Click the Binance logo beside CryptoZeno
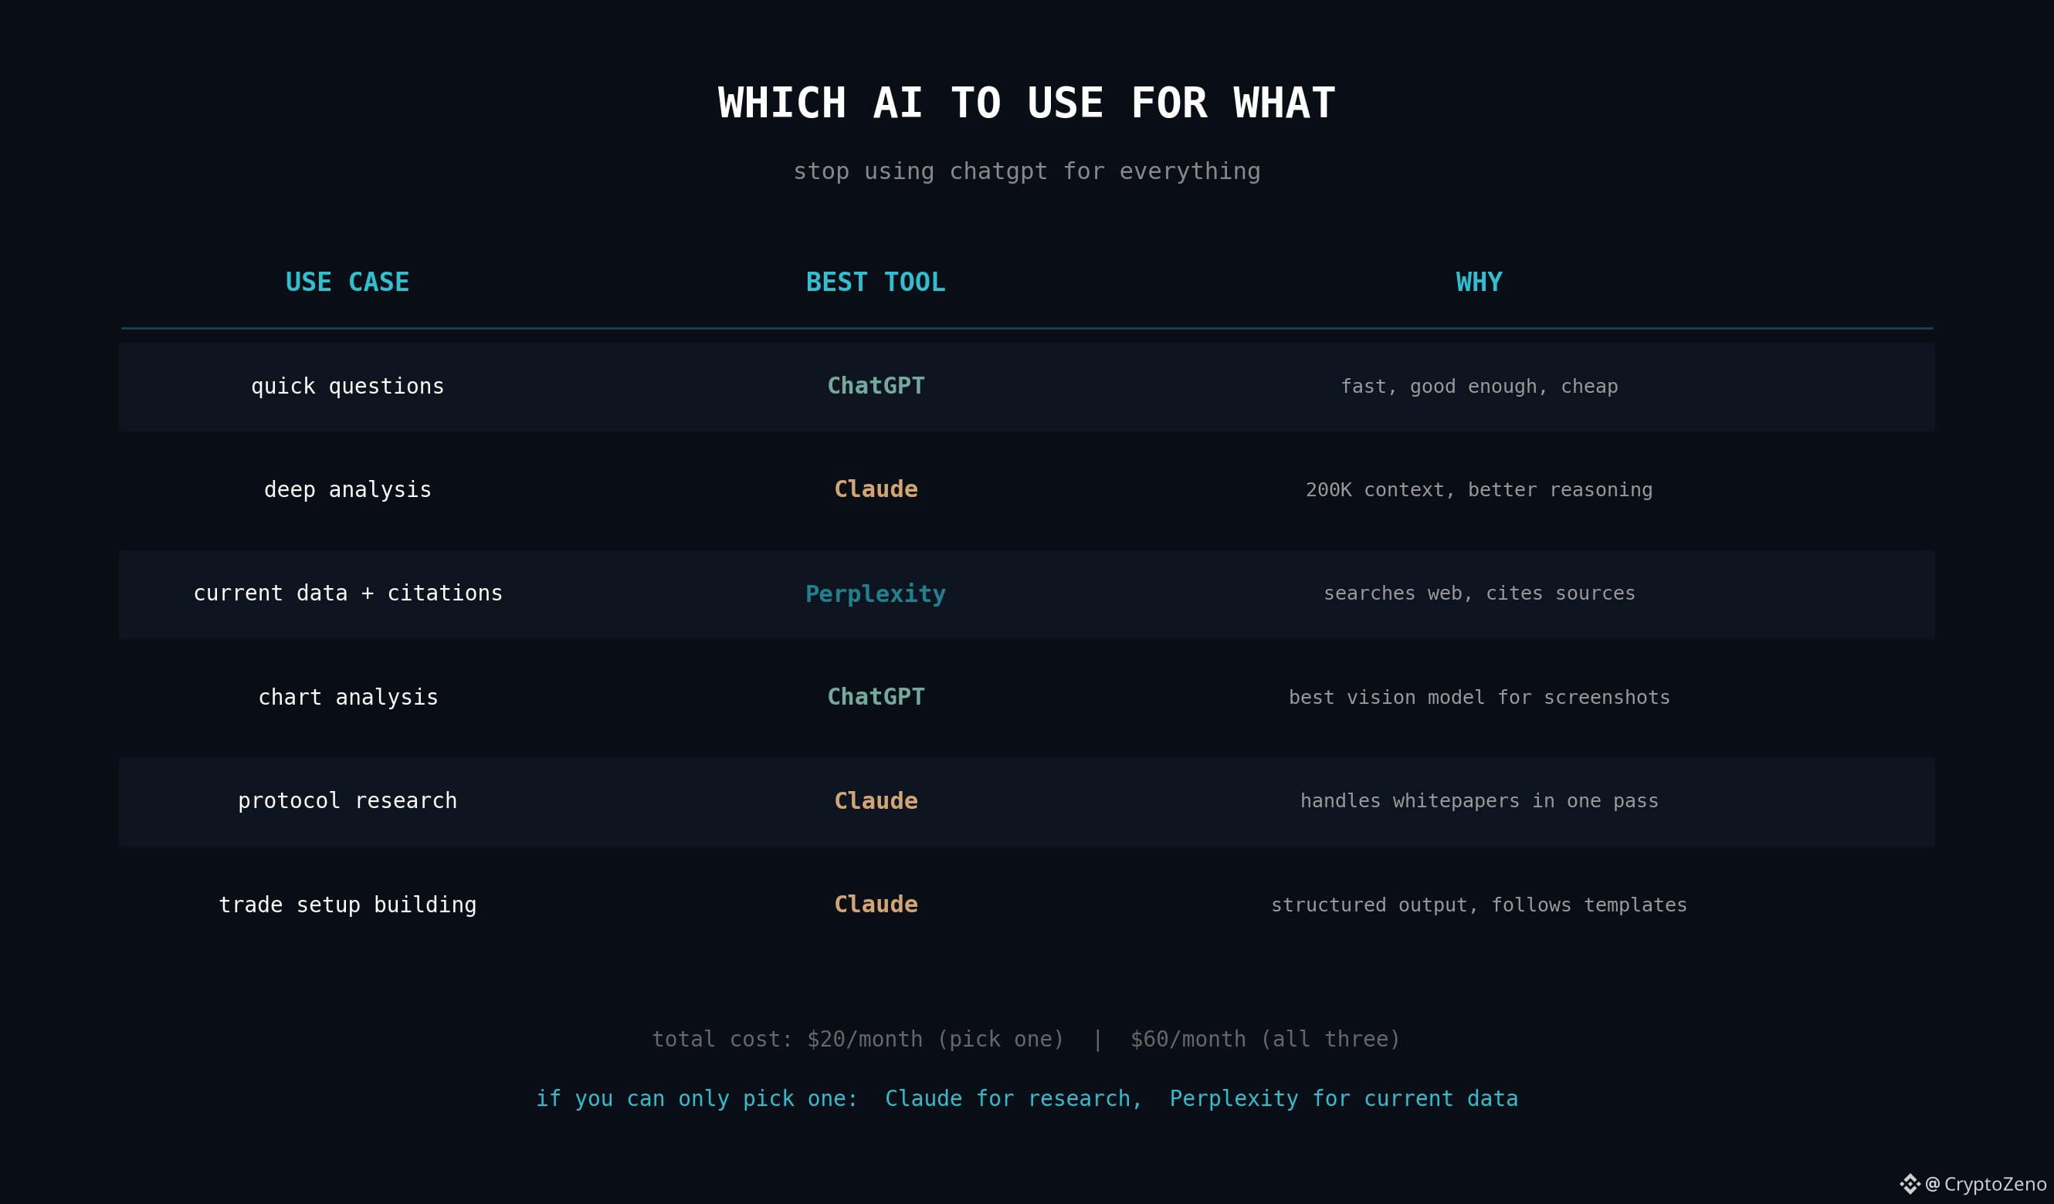 point(1910,1184)
